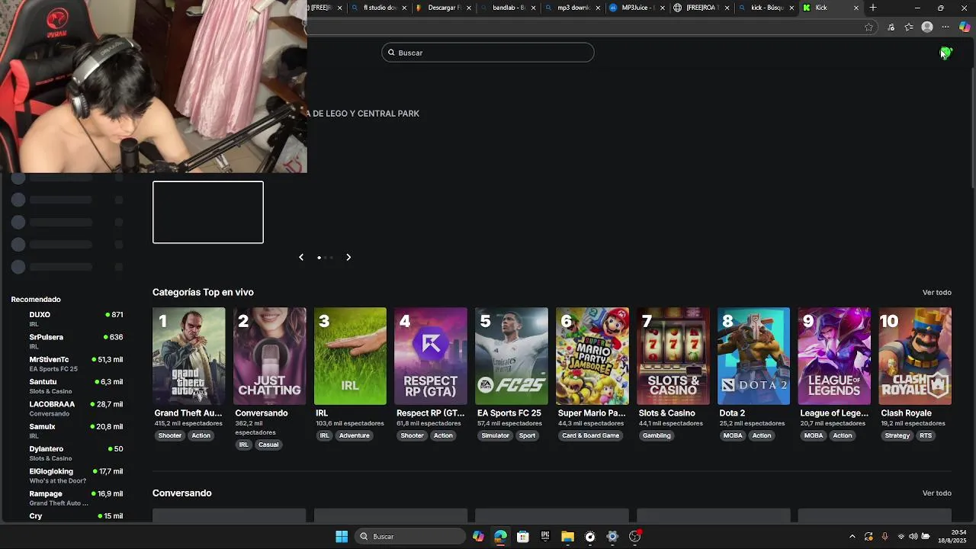Screen dimensions: 976x549
Task: Show hidden system tray icons
Action: click(x=852, y=537)
